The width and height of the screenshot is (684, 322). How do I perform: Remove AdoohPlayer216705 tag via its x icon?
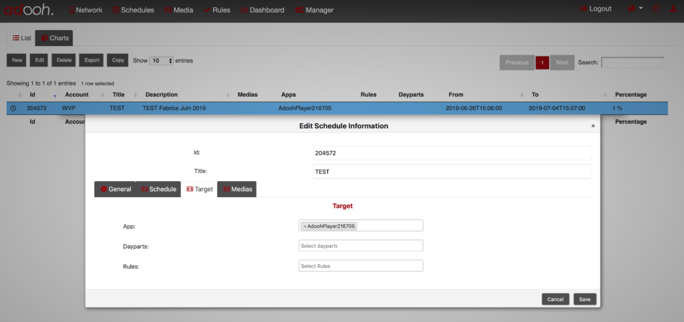(305, 226)
